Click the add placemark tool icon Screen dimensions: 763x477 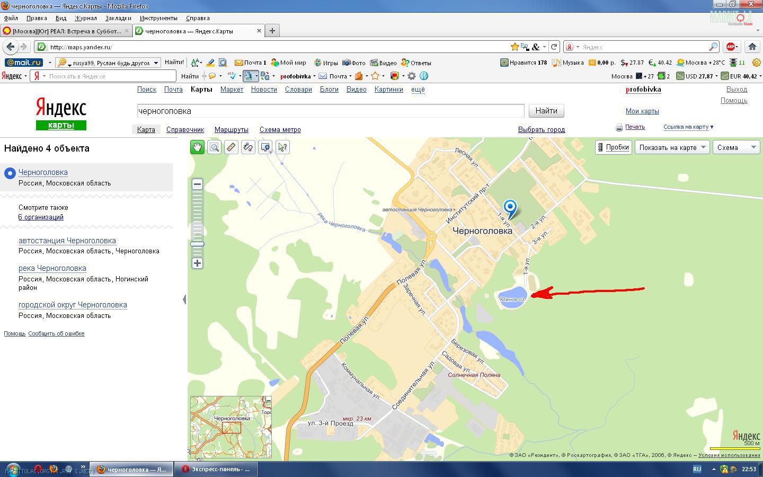pos(265,147)
